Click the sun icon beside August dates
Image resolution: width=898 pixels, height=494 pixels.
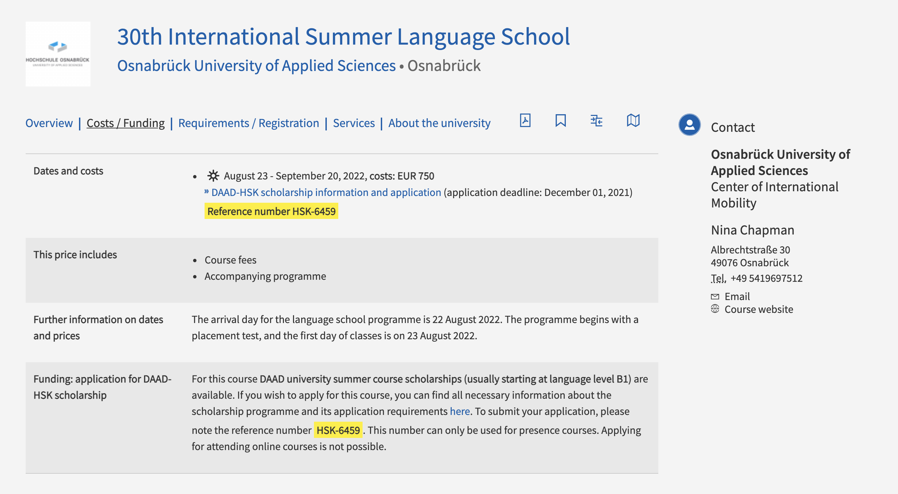pos(213,175)
